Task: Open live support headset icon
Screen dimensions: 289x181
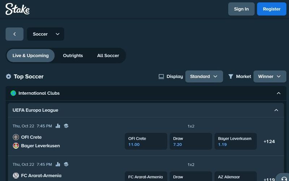Action: [284, 178]
